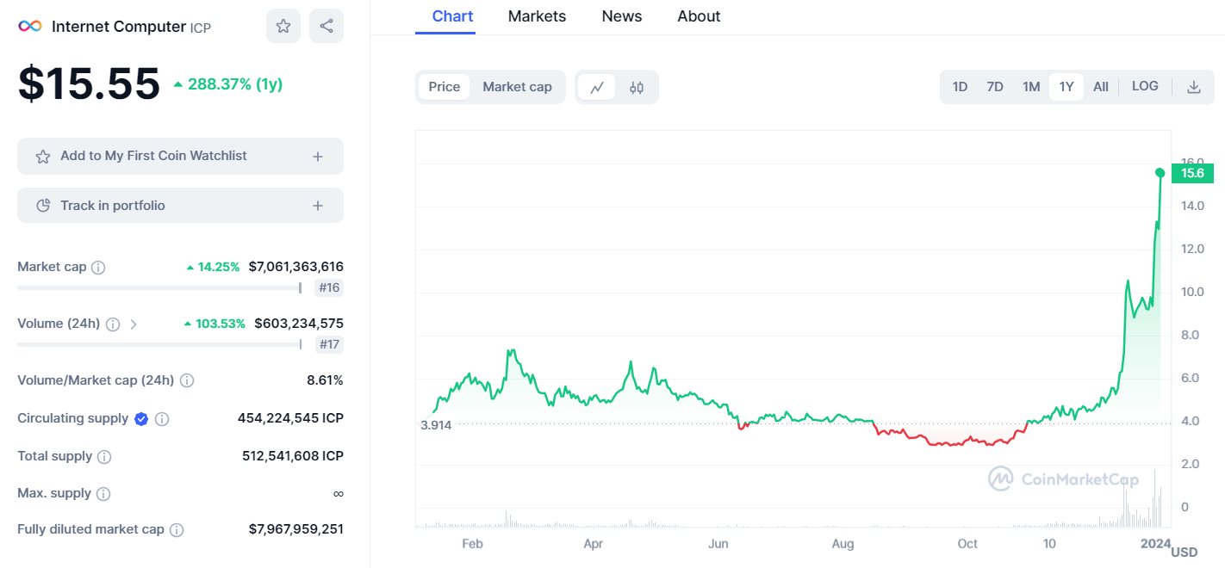Click the Volume rank progress bar
1225x568 pixels.
159,344
